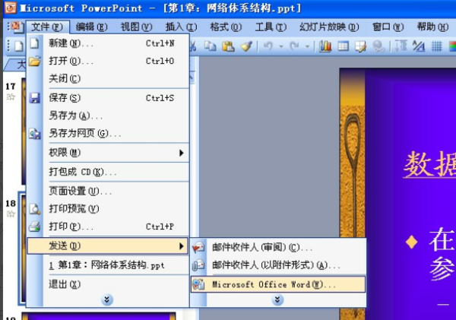Open the 编辑(E) menu
The image size is (456, 320).
click(x=92, y=27)
